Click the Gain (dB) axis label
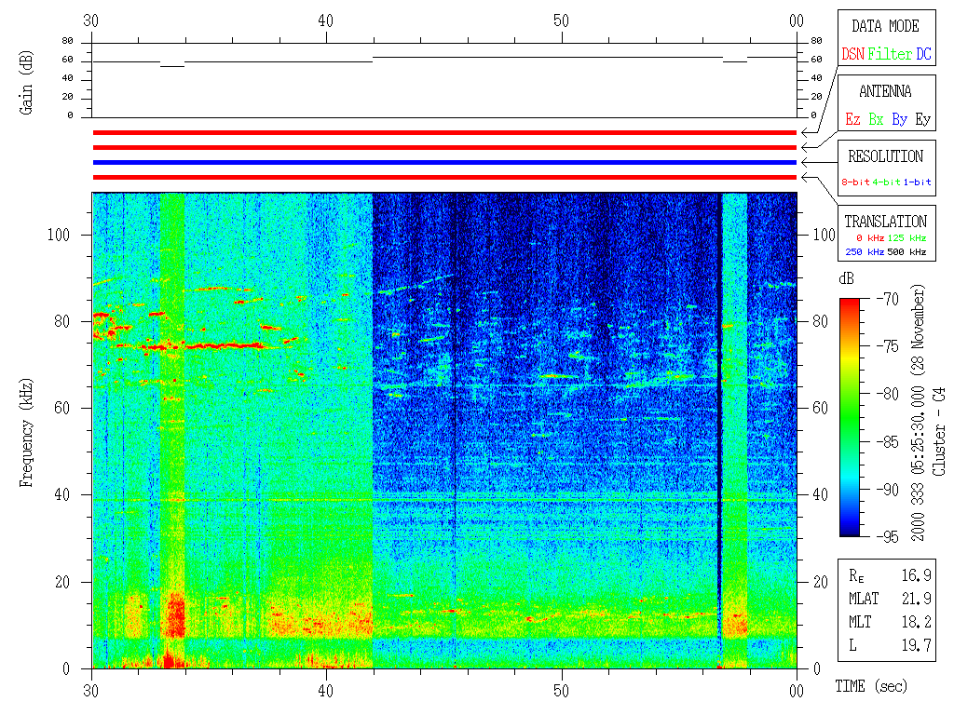Screen dimensions: 954x715 [x=28, y=79]
